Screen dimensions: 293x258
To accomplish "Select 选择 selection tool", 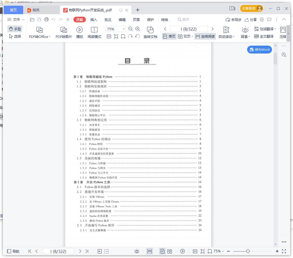I will point(15,36).
